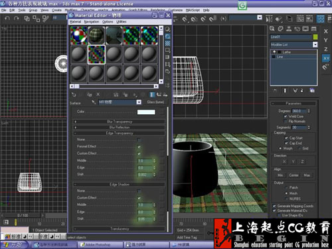Image resolution: width=332 pixels, height=249 pixels.
Task: Click the Glass (lume) material type button
Action: click(x=155, y=102)
